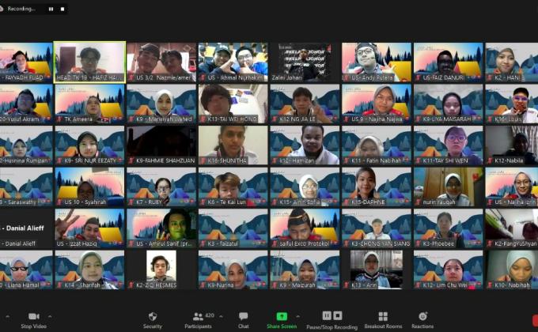Screen dimensions: 538x332
Task: Expand the video settings arrow beside Stop Video
Action: [52, 315]
